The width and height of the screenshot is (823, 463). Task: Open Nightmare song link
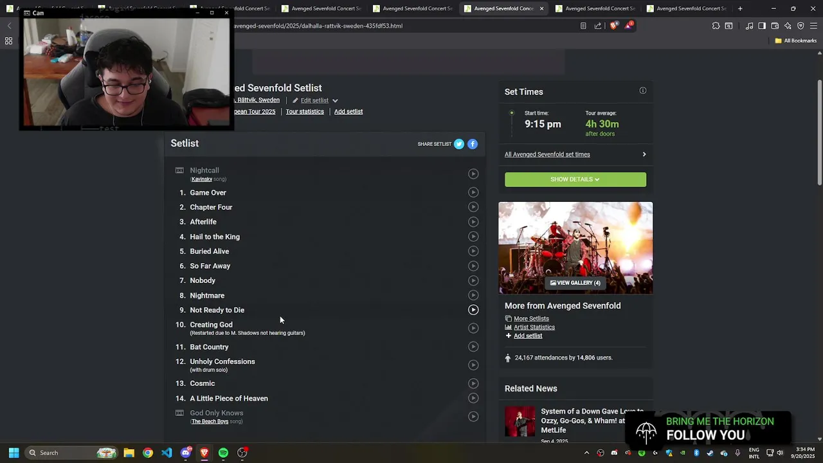pos(207,295)
